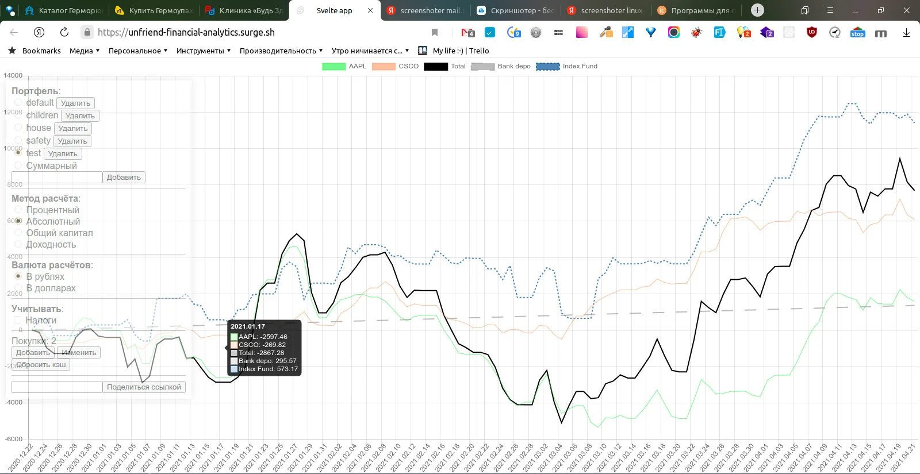Choose the house portfolio radio button
The height and width of the screenshot is (474, 920).
pyautogui.click(x=18, y=128)
